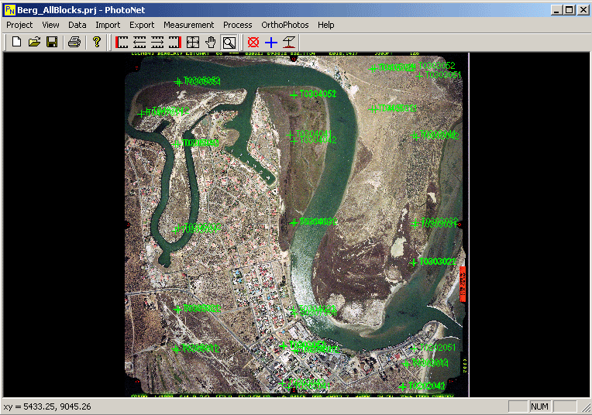Click the NUM indicator in status bar
The height and width of the screenshot is (415, 592).
tap(539, 406)
